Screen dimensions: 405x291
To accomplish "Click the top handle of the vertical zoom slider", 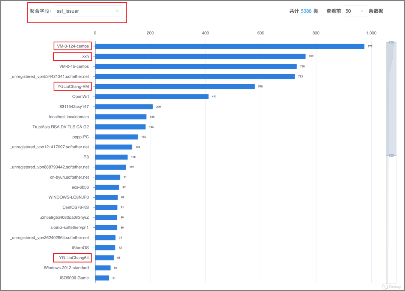I will coord(391,42).
